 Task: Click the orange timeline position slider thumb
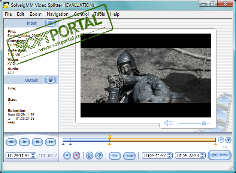109,137
